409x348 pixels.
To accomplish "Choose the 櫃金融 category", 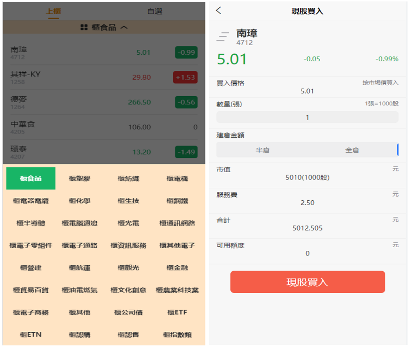I will click(177, 268).
